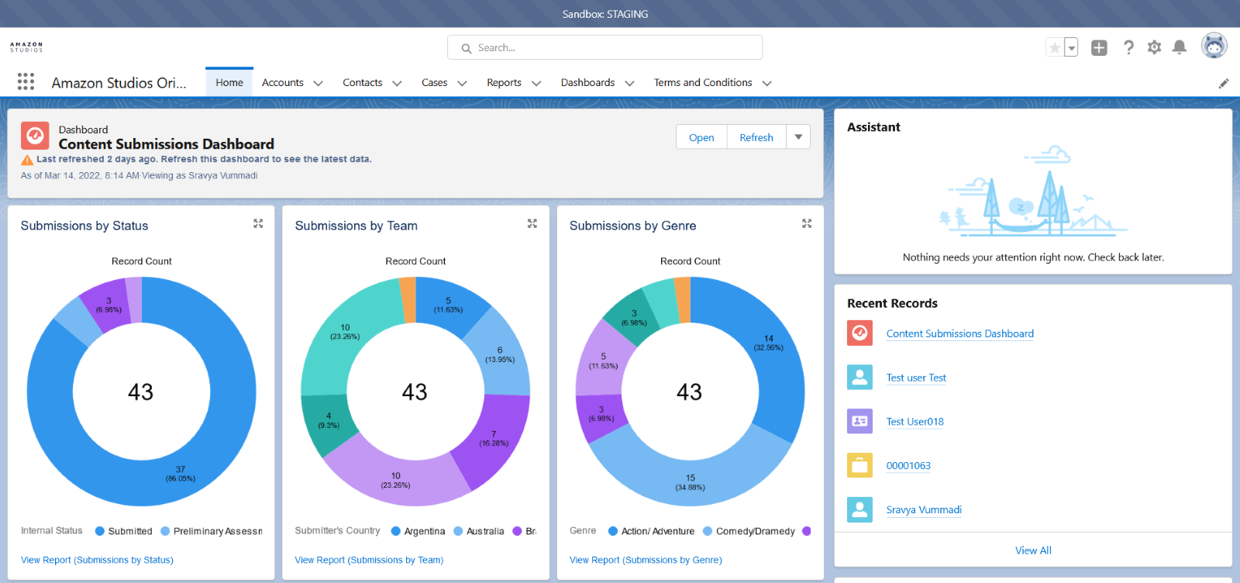Click the edit navigation pencil icon

[1224, 83]
